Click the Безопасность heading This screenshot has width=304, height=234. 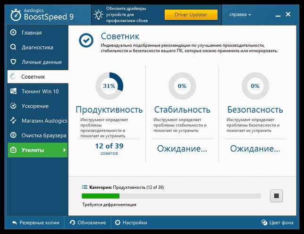(255, 109)
